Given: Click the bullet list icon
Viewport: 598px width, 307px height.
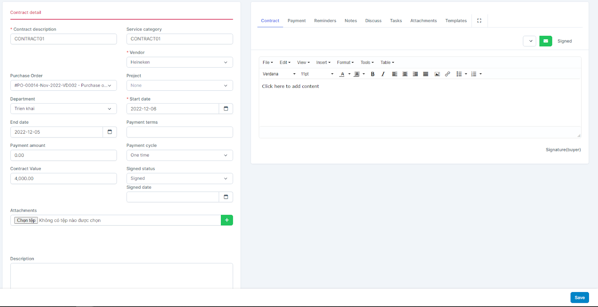Looking at the screenshot, I should coord(459,74).
